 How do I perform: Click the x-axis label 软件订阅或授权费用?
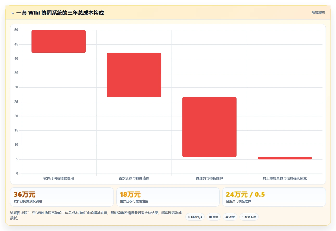59,178
